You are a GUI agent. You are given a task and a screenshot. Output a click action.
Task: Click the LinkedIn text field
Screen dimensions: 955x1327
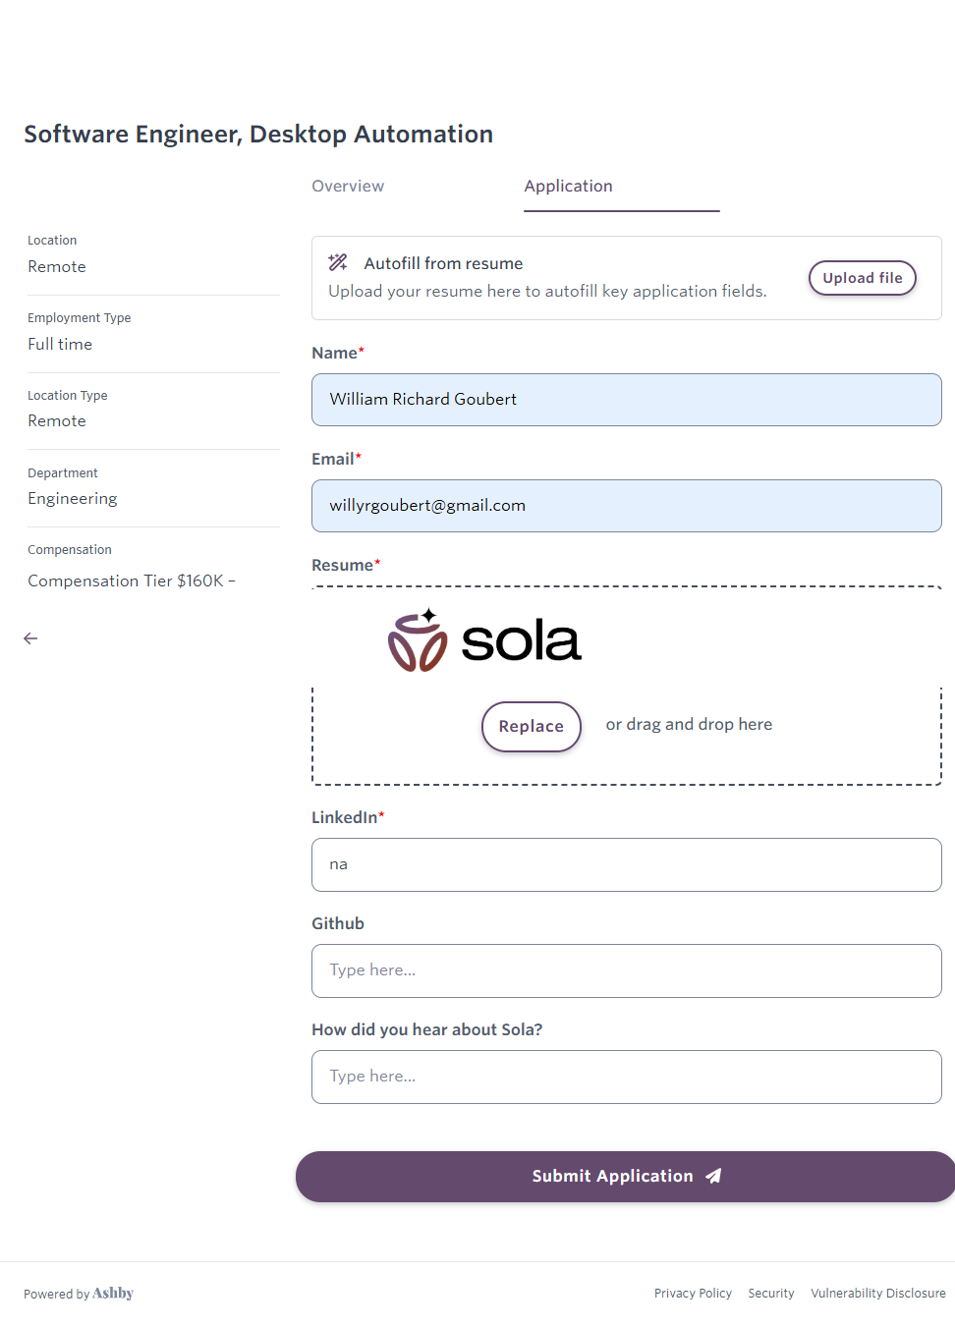coord(626,865)
